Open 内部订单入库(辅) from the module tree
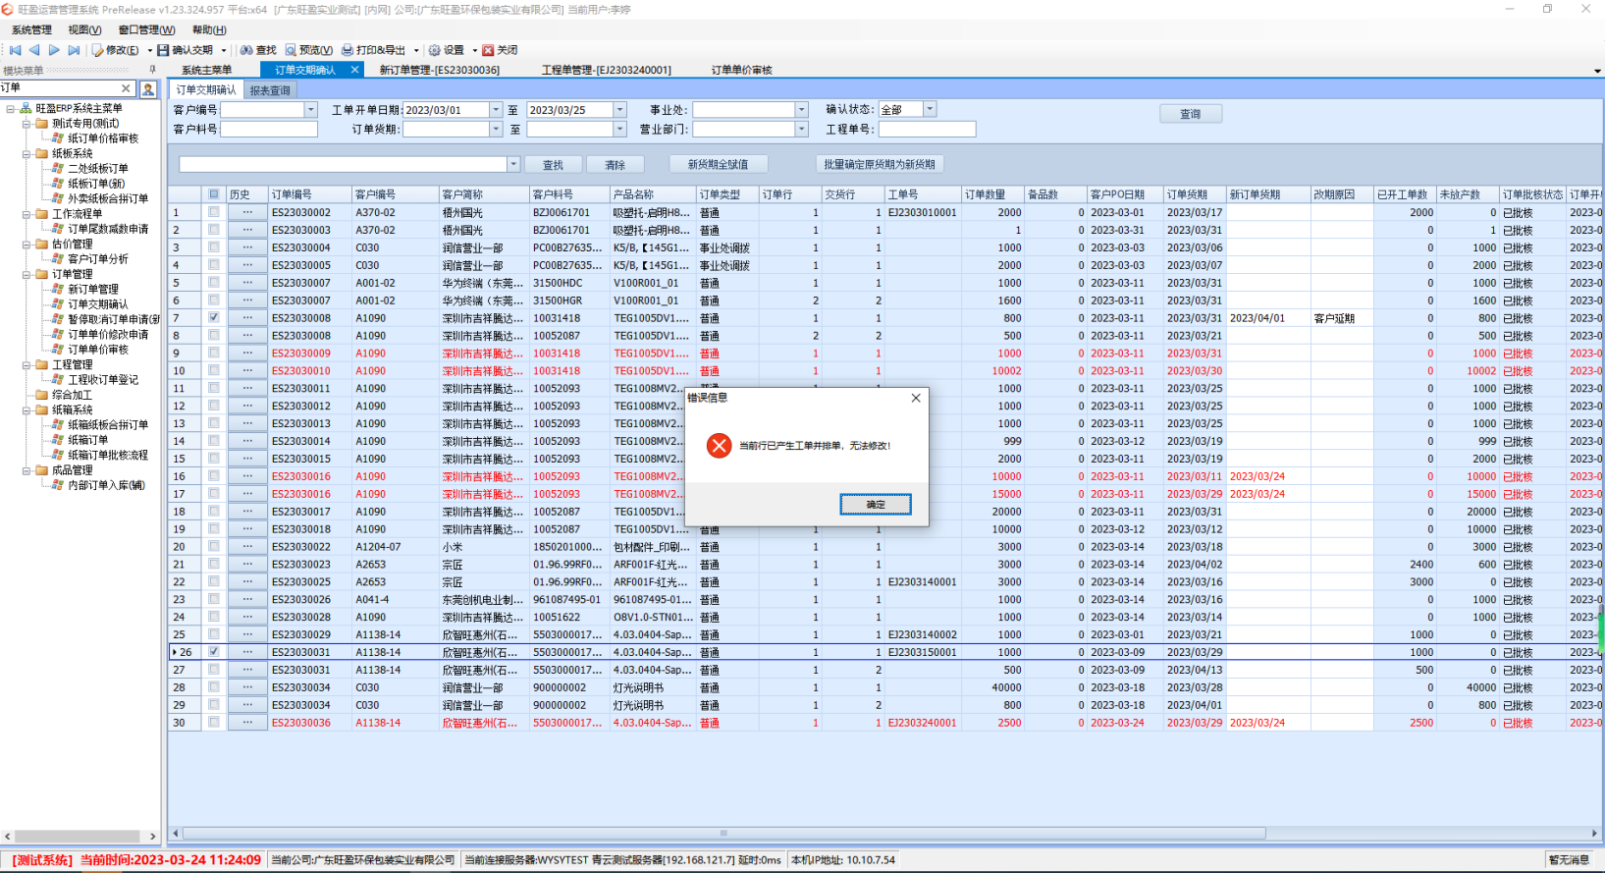This screenshot has width=1605, height=873. 106,485
